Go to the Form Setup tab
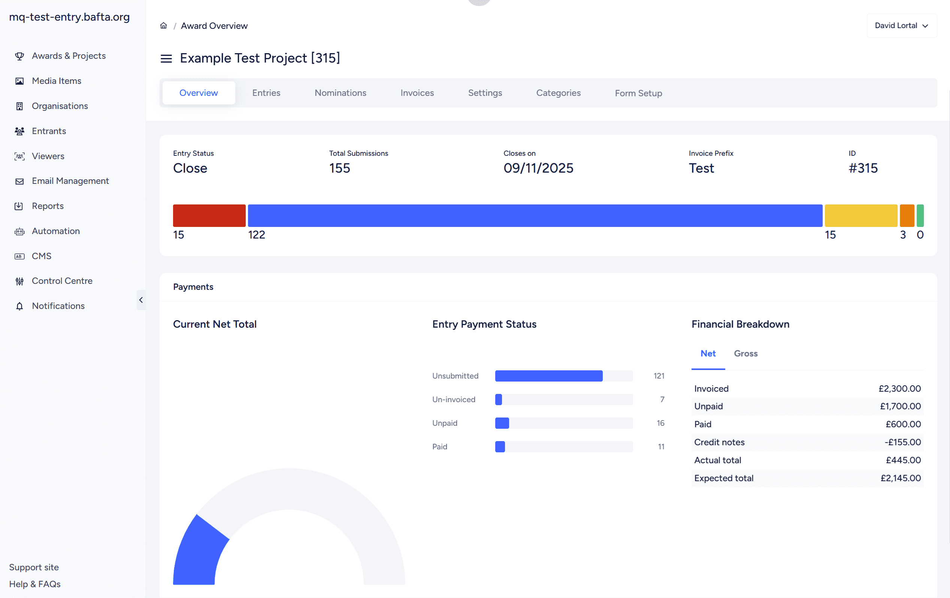The image size is (950, 598). point(638,93)
